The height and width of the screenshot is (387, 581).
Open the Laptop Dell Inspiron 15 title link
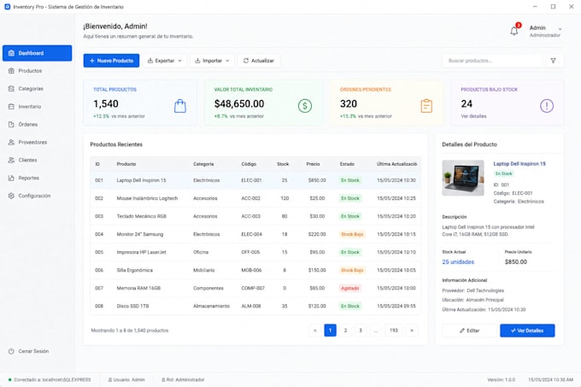519,164
